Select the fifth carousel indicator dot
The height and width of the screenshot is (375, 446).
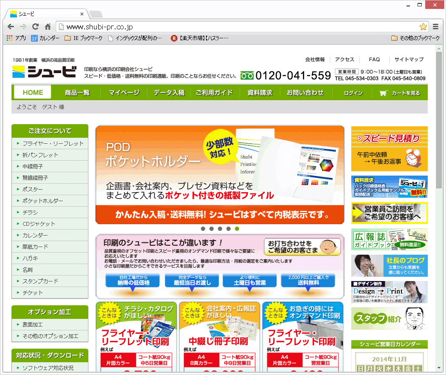237,229
